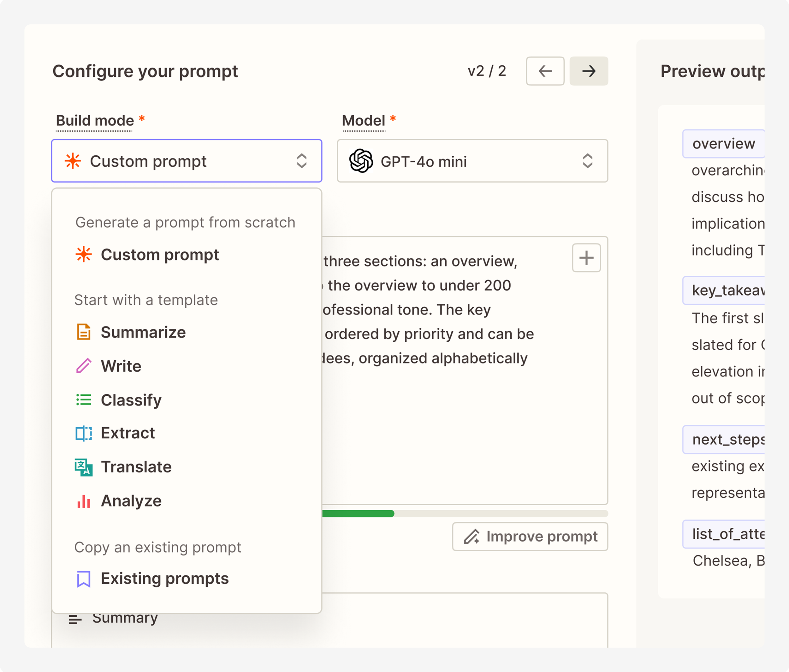Click the Summarize document icon
This screenshot has width=789, height=672.
point(83,332)
